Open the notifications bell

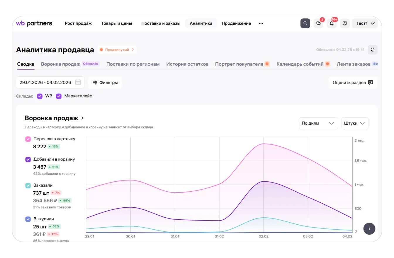click(x=332, y=23)
